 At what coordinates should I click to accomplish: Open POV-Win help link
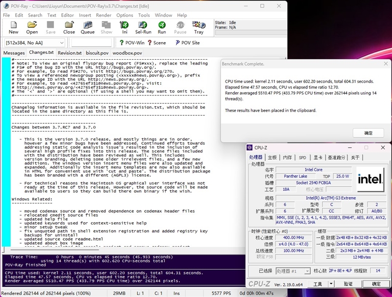(x=132, y=43)
